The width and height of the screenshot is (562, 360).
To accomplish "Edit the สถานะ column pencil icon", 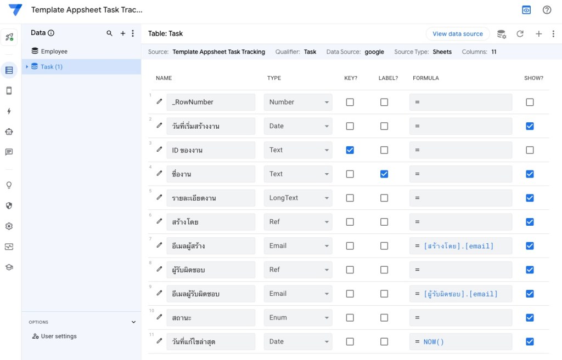I will point(160,317).
